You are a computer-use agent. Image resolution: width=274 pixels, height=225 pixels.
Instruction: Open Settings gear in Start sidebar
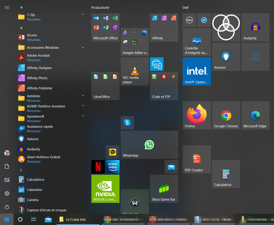7,193
